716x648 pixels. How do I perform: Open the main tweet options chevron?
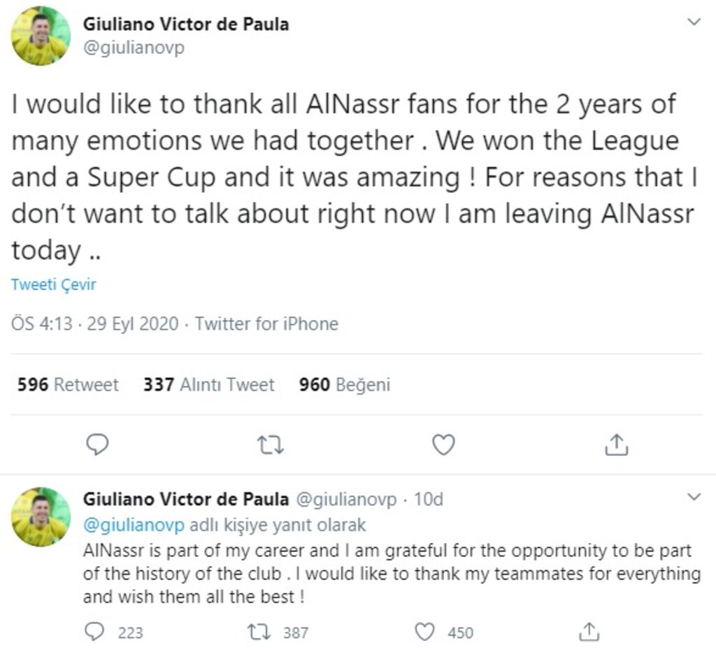click(694, 22)
